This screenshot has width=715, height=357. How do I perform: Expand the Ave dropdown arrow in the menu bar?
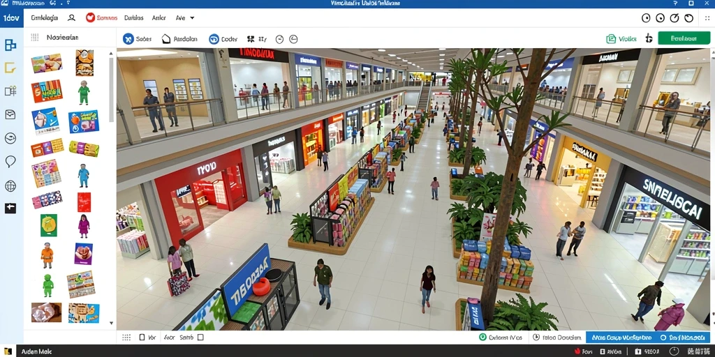click(x=192, y=18)
